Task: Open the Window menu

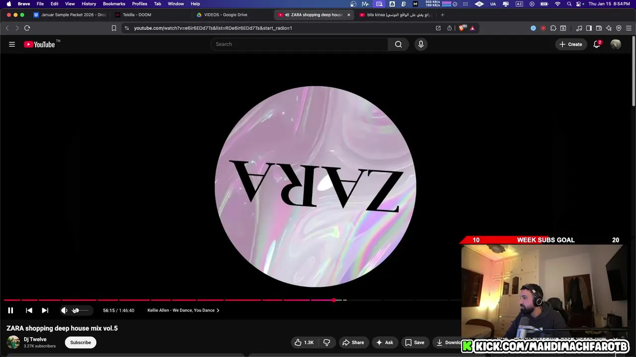Action: [176, 4]
